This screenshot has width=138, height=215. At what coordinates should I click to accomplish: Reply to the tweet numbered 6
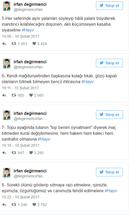coord(4,95)
